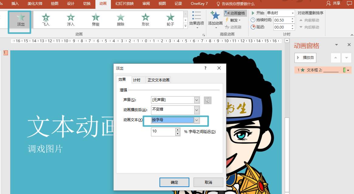Select the 形状 shape animation effect
This screenshot has height=194, width=354.
click(x=145, y=20)
